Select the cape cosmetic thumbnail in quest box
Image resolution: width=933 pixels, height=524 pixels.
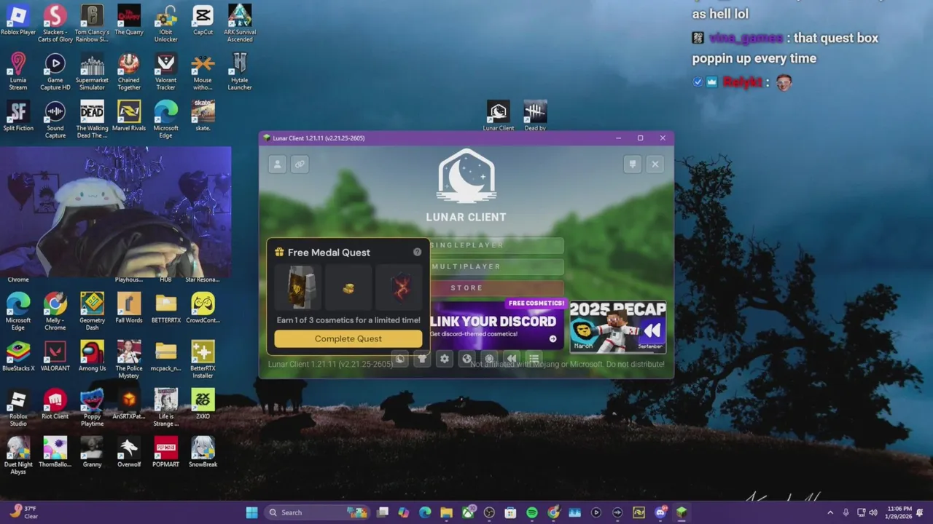coord(299,287)
